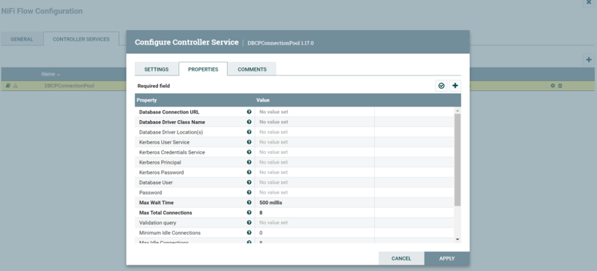Select the DBCPConnectionPool service name in list

pyautogui.click(x=69, y=86)
